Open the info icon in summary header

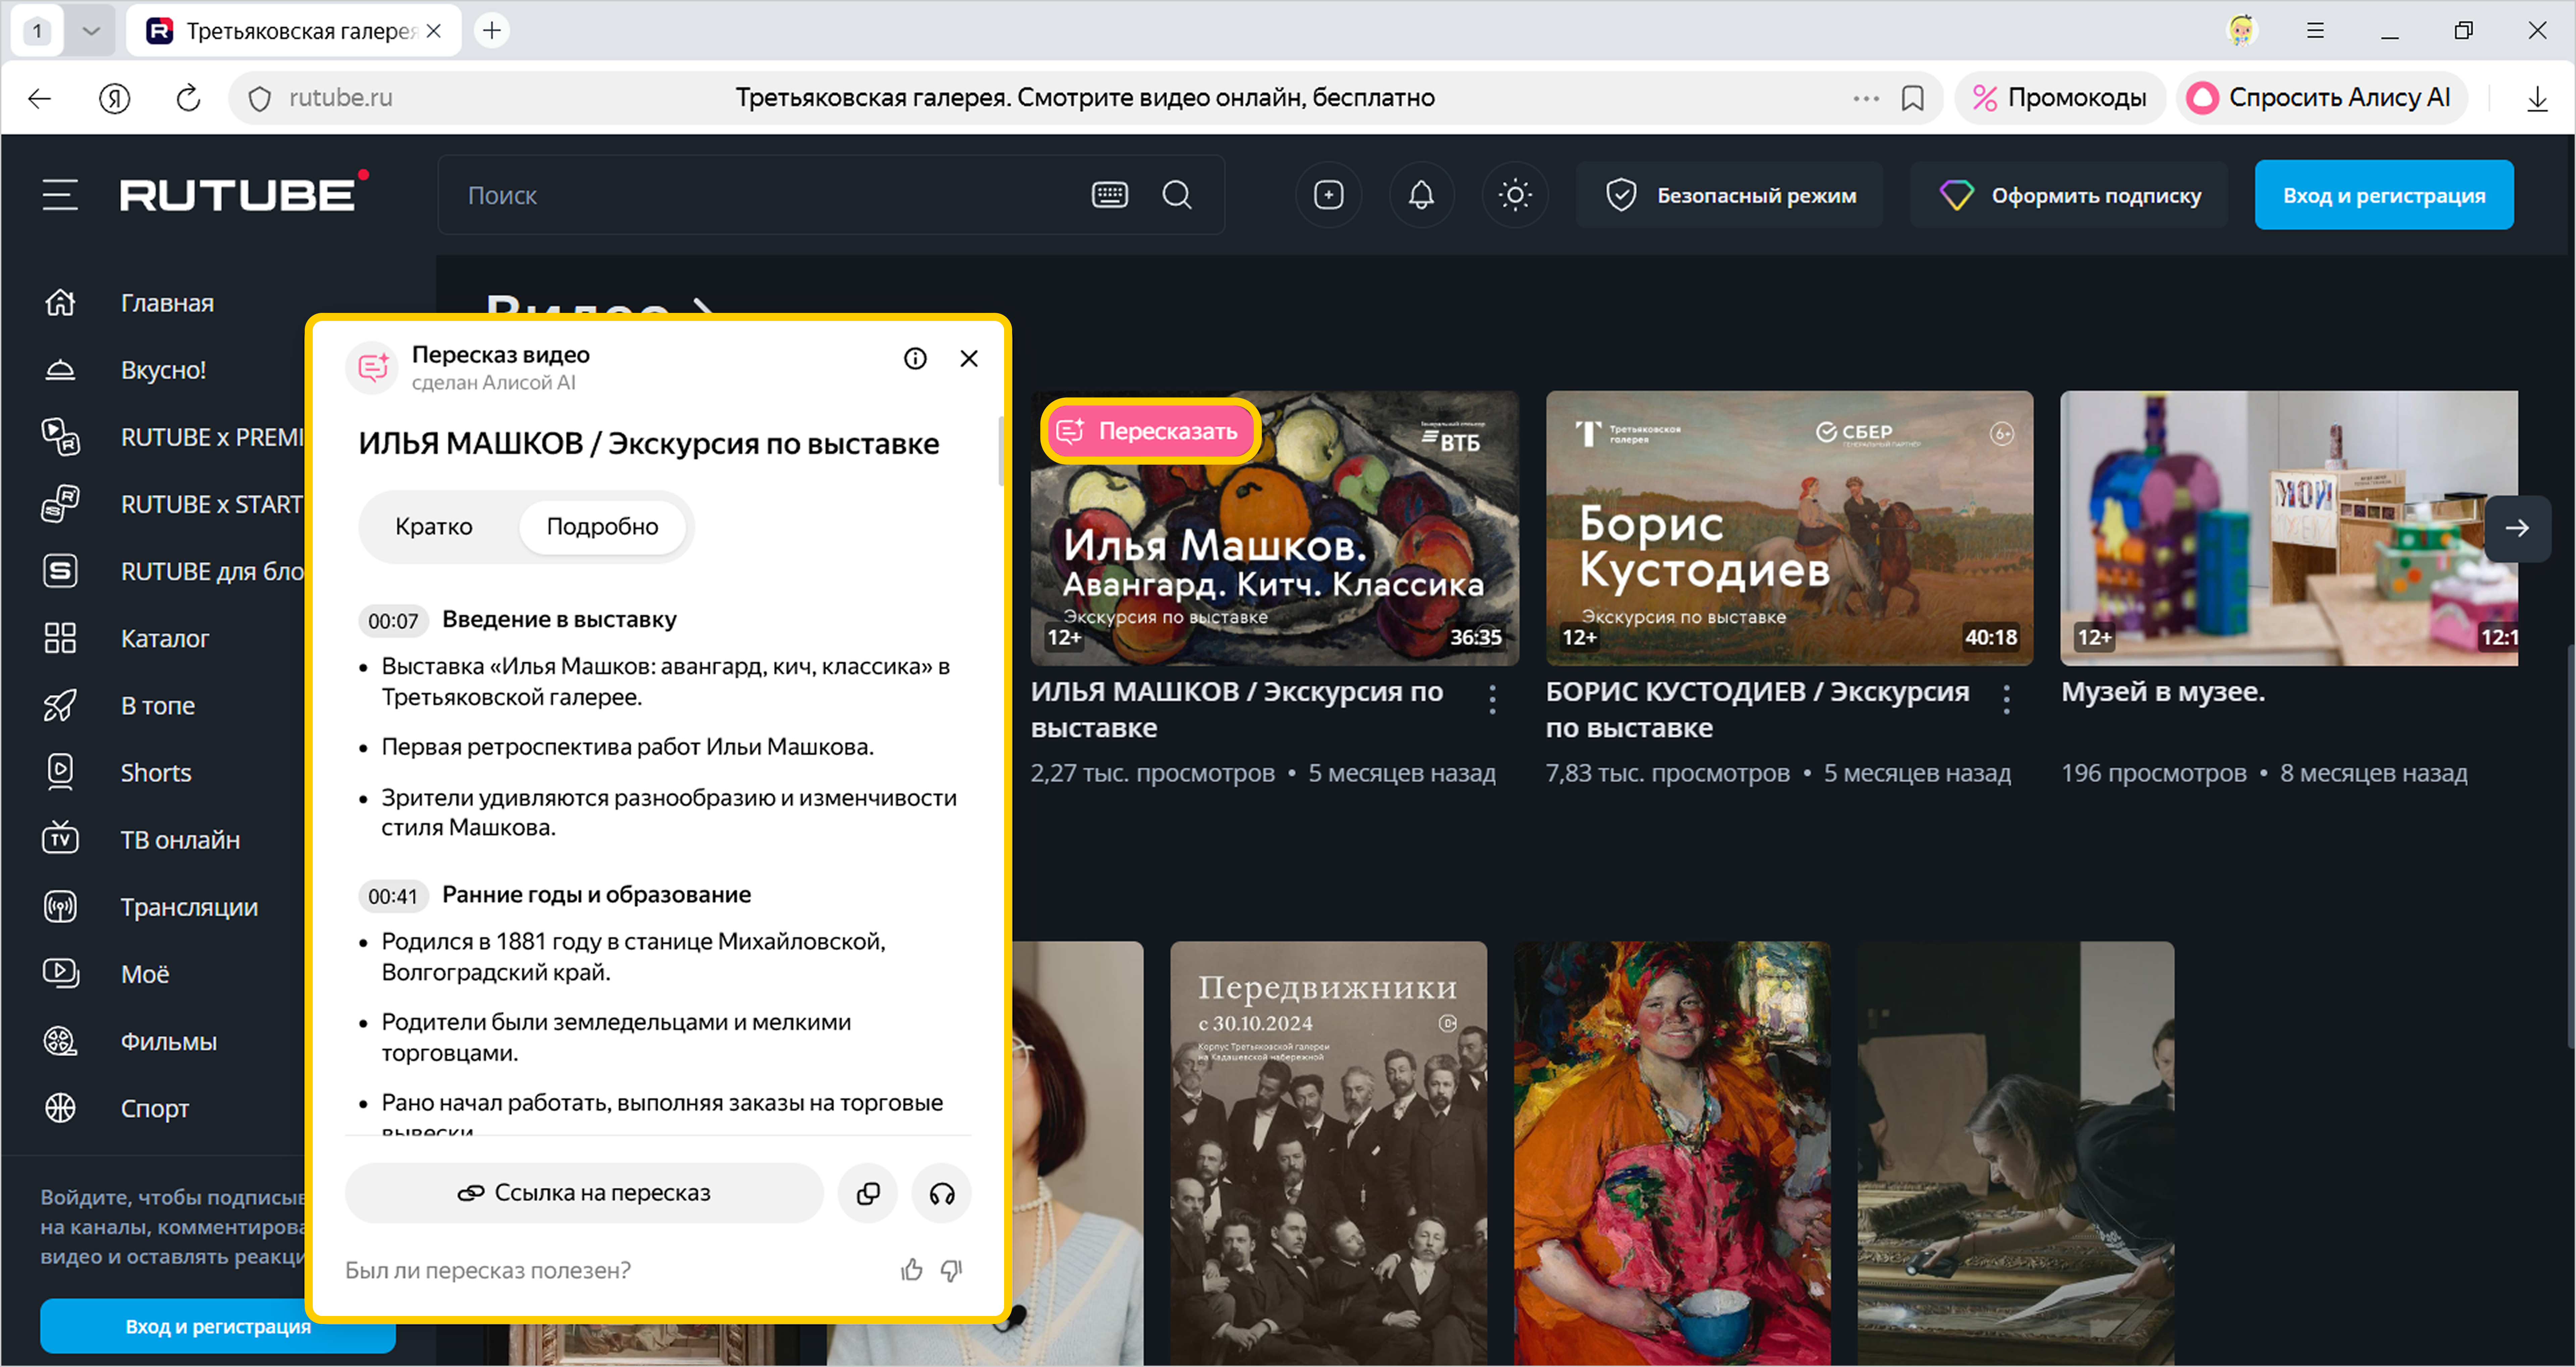(915, 358)
